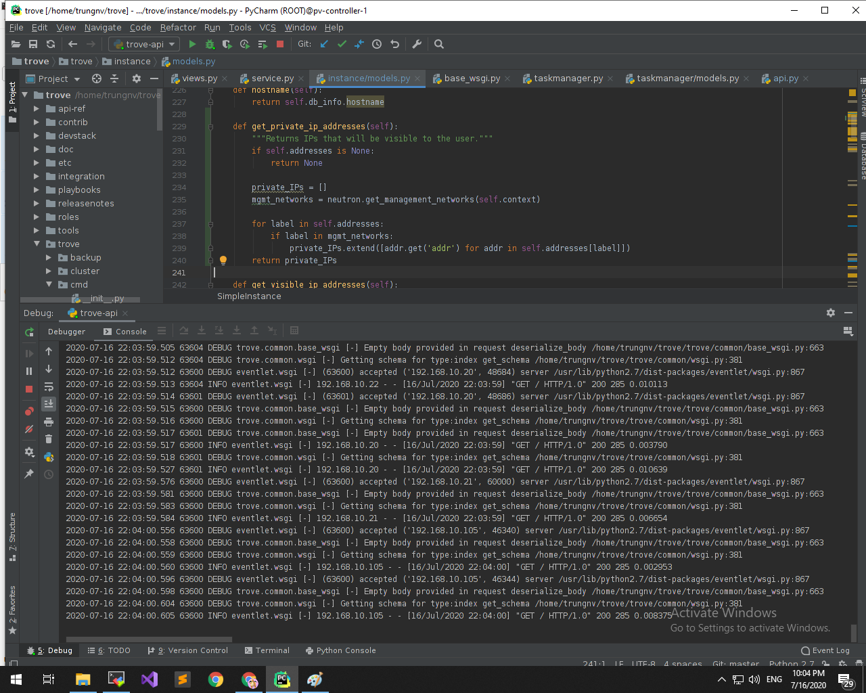The image size is (866, 693).
Task: Click Evaluate Expression calculator icon
Action: (294, 330)
